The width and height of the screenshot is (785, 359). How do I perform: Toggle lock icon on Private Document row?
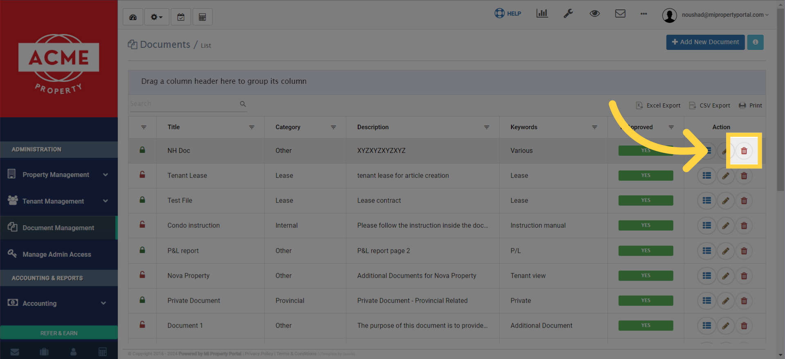(142, 300)
